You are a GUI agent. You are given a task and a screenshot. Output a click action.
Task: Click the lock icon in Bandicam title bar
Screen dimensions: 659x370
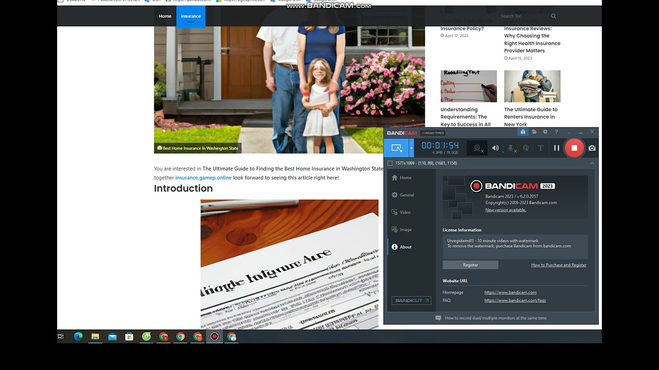pos(523,132)
